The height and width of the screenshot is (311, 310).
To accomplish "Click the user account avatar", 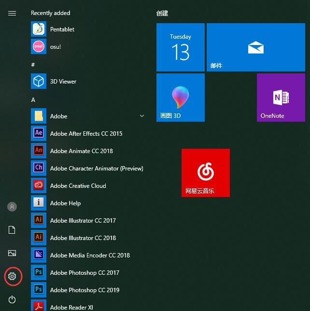I will point(12,207).
